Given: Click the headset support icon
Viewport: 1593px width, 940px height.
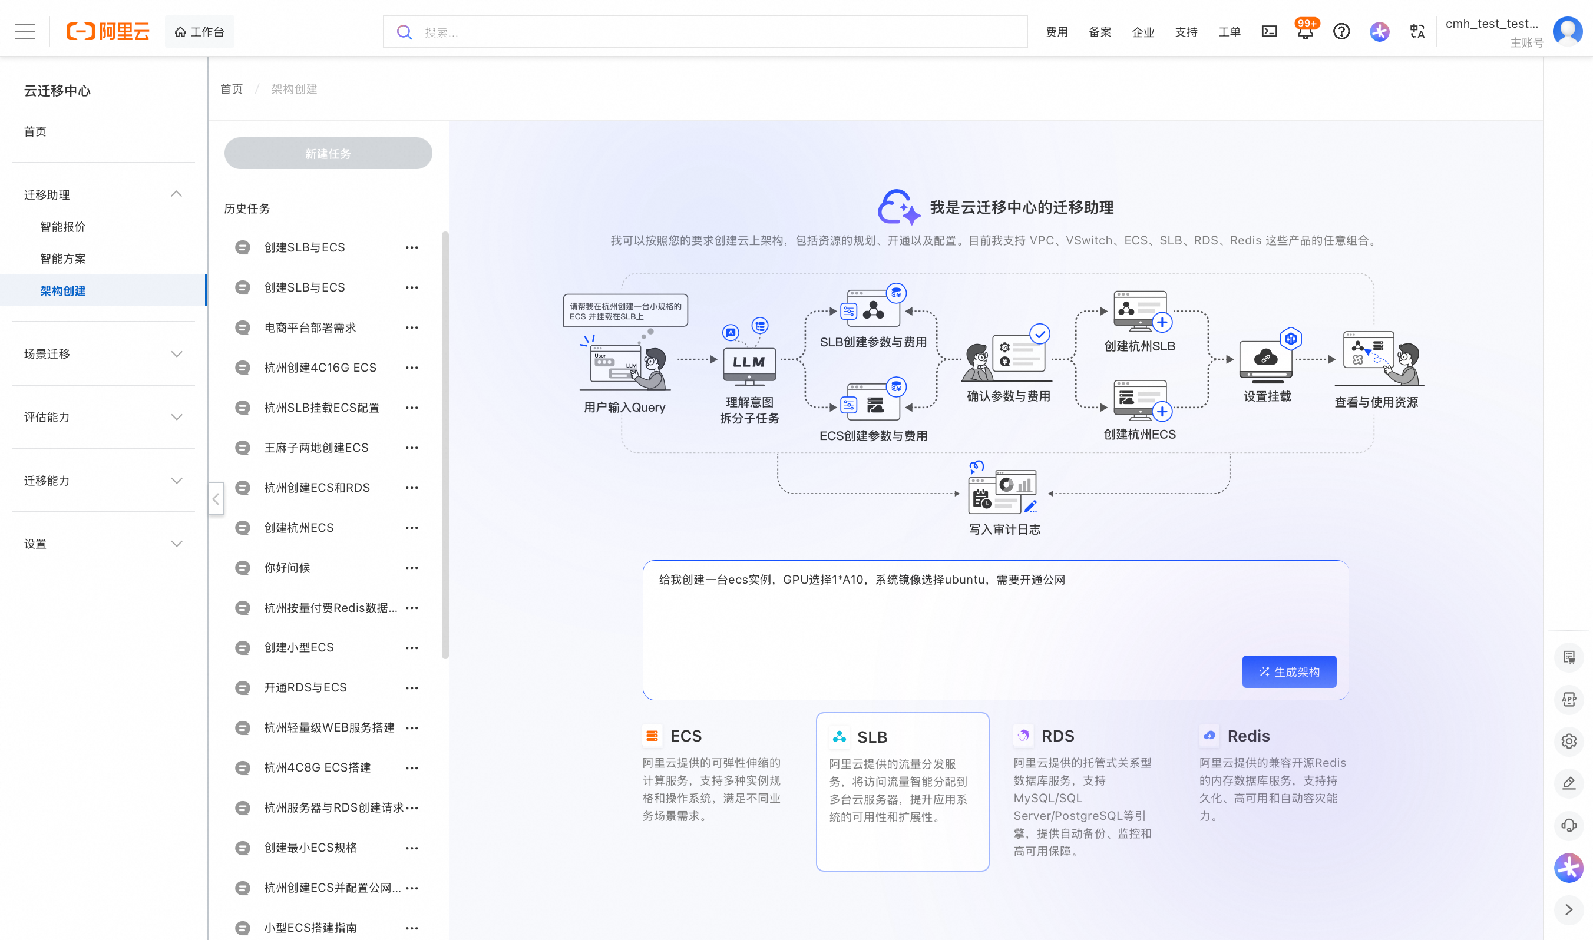Looking at the screenshot, I should pos(1568,825).
